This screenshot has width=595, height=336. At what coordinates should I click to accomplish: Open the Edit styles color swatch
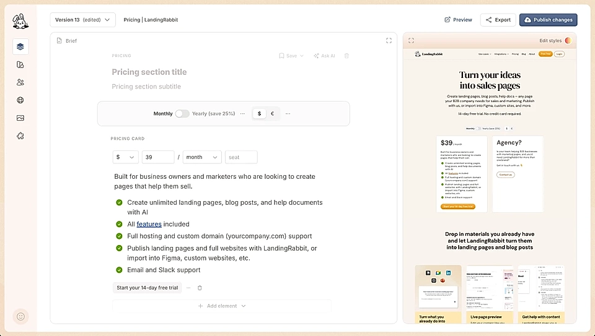coord(568,41)
